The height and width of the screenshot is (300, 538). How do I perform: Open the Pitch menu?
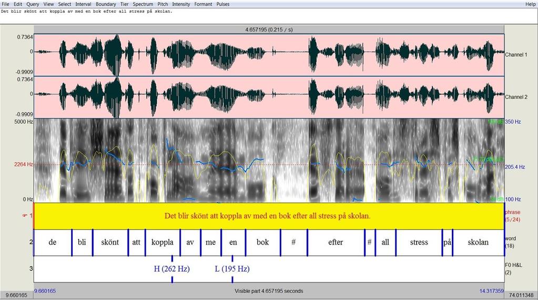pos(163,4)
